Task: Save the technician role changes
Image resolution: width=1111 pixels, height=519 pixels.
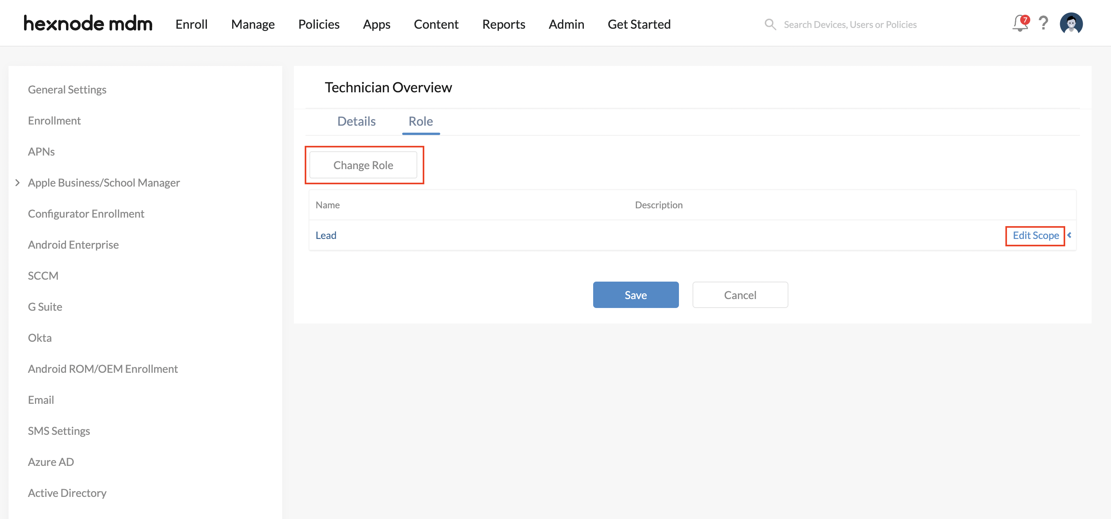Action: (636, 295)
